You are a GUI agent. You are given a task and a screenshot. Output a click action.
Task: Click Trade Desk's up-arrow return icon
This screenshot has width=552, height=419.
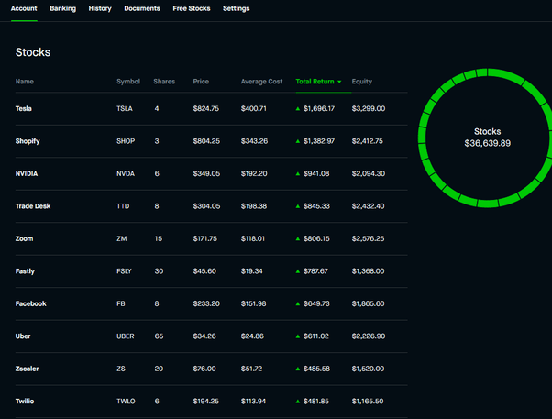coord(298,206)
